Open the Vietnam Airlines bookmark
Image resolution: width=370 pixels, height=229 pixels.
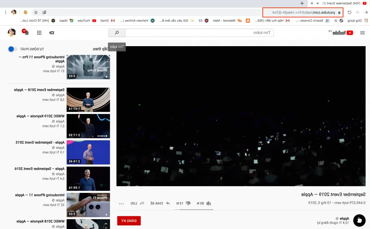point(138,21)
